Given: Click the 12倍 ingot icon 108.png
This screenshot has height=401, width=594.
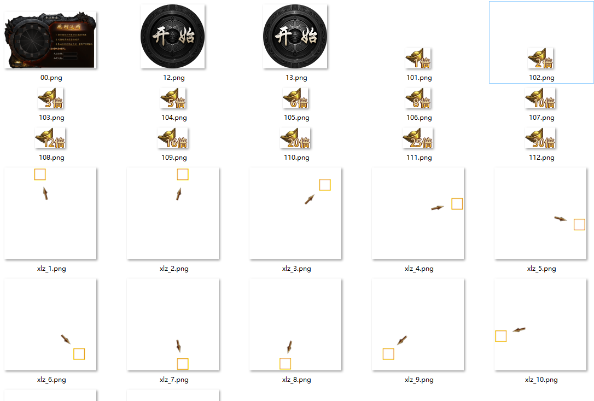Looking at the screenshot, I should 50,138.
